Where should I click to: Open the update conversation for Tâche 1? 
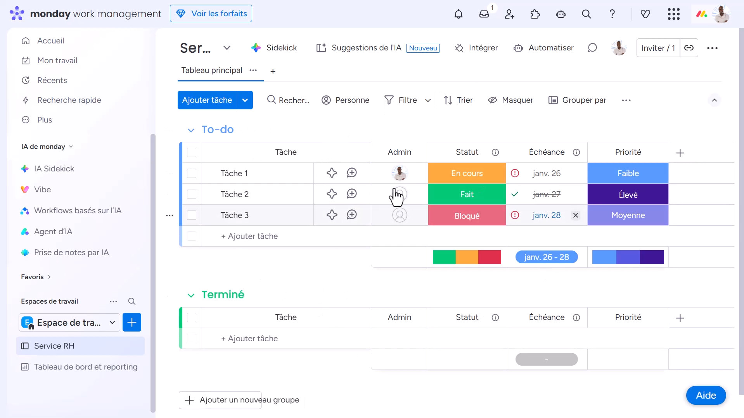coord(352,173)
